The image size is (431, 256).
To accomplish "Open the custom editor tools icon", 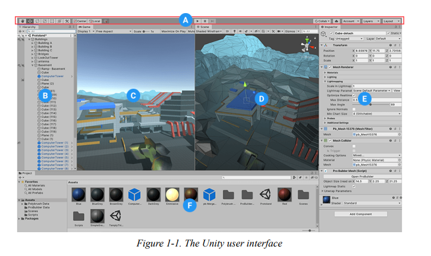I will point(67,21).
